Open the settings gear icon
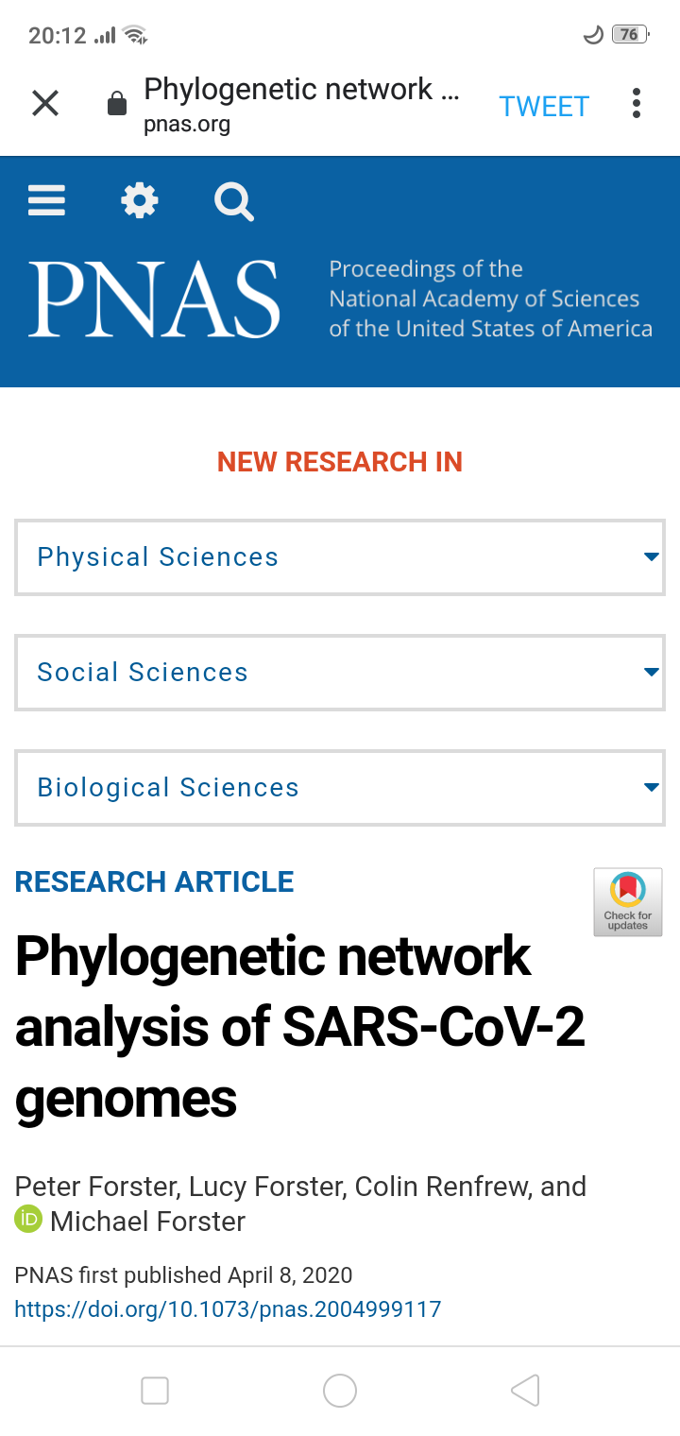Screen dimensions: 680x1436 click(x=140, y=200)
